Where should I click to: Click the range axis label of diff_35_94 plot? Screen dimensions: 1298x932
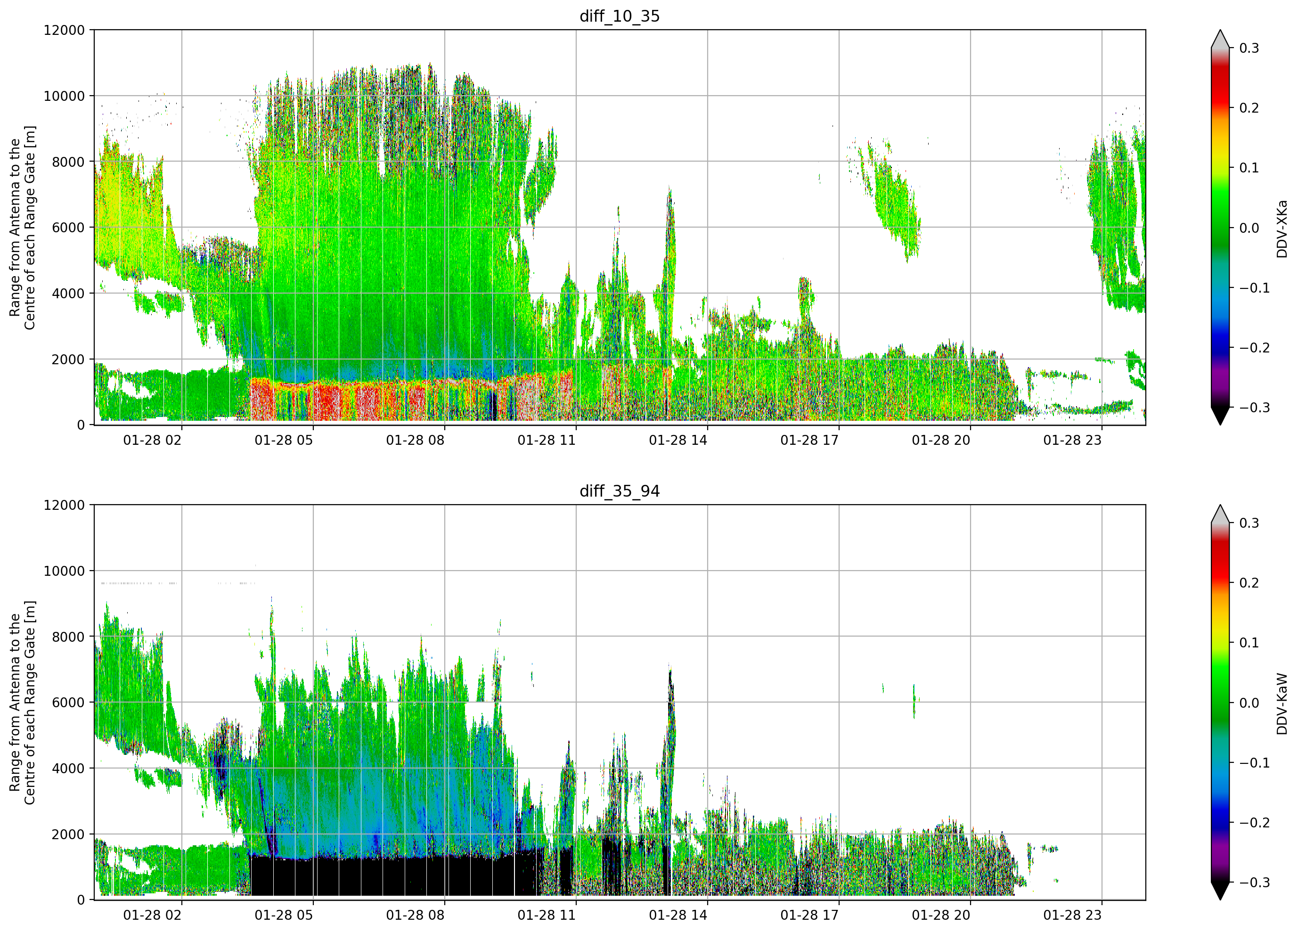(x=22, y=703)
